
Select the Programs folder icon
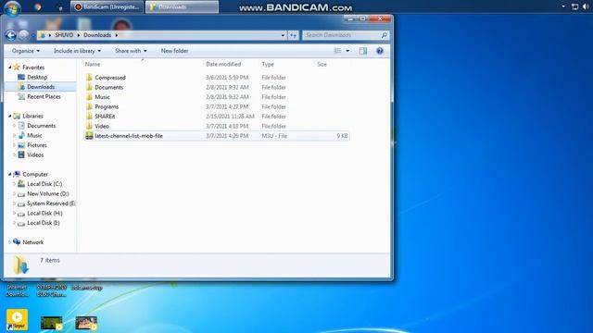[89, 107]
